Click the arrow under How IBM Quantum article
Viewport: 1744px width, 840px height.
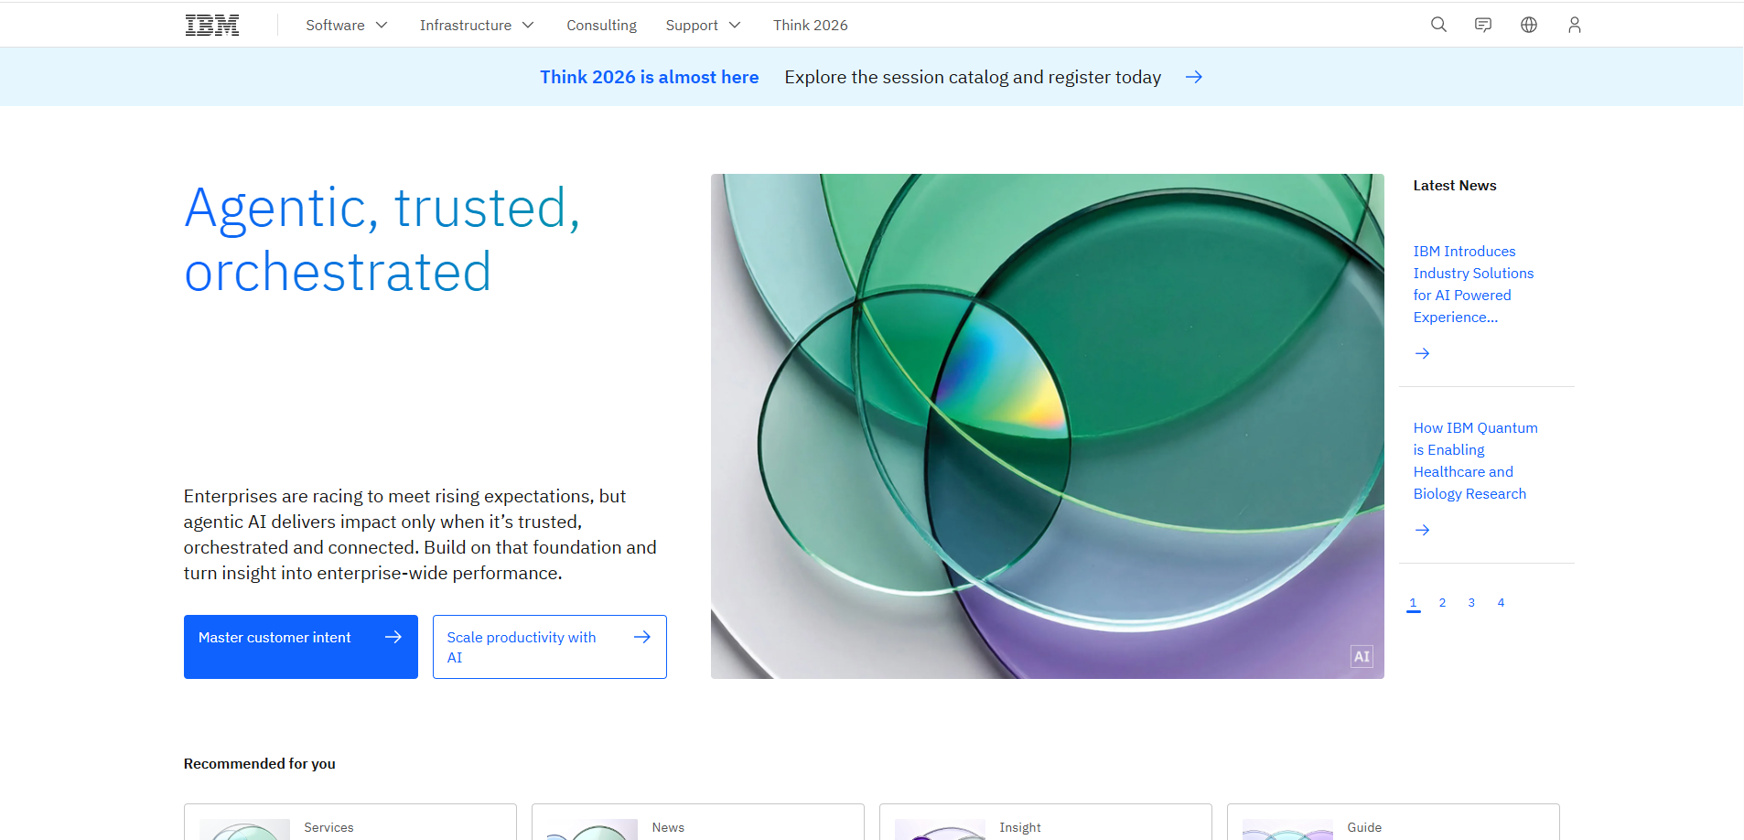pos(1422,530)
